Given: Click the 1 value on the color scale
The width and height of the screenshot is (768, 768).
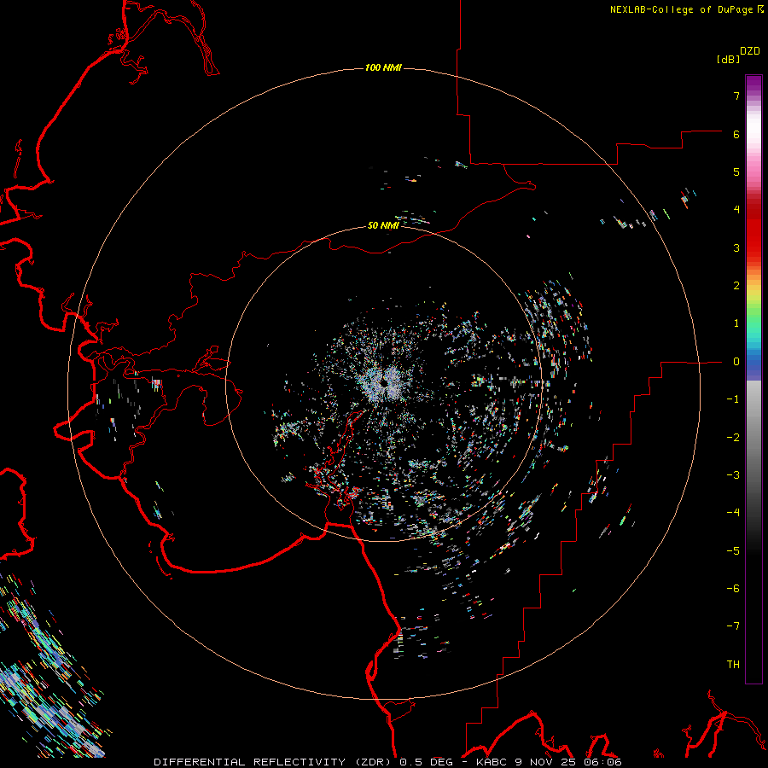Looking at the screenshot, I should point(736,323).
